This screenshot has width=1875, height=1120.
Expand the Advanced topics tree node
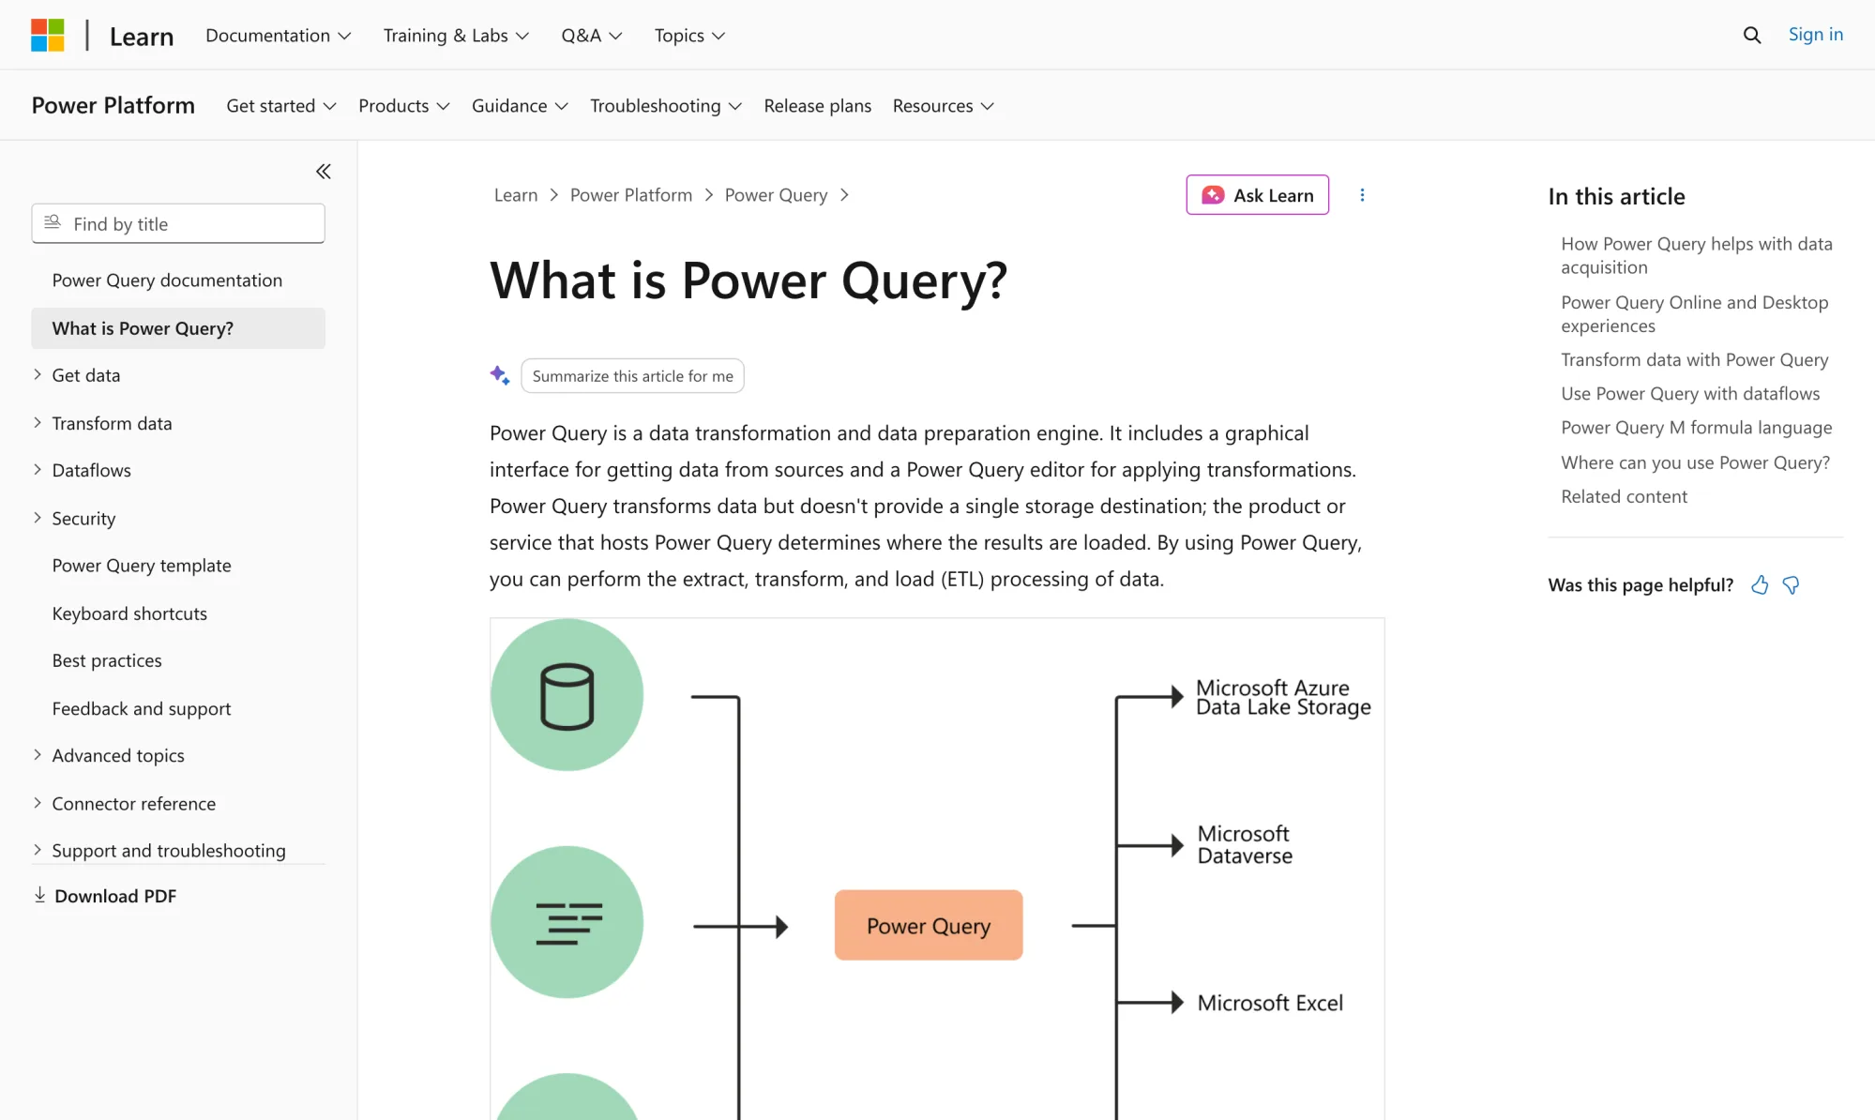tap(38, 755)
